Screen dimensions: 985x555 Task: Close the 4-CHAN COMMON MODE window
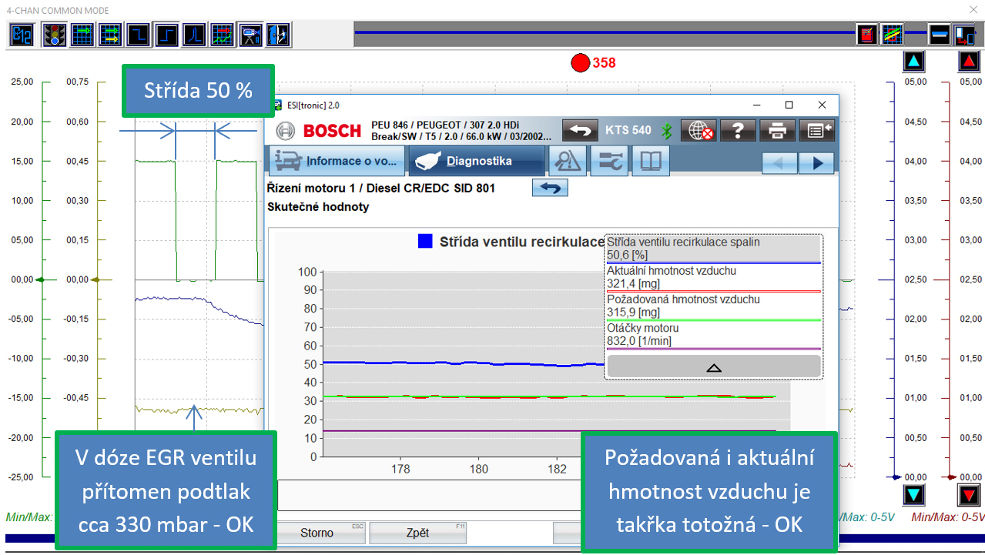point(973,10)
